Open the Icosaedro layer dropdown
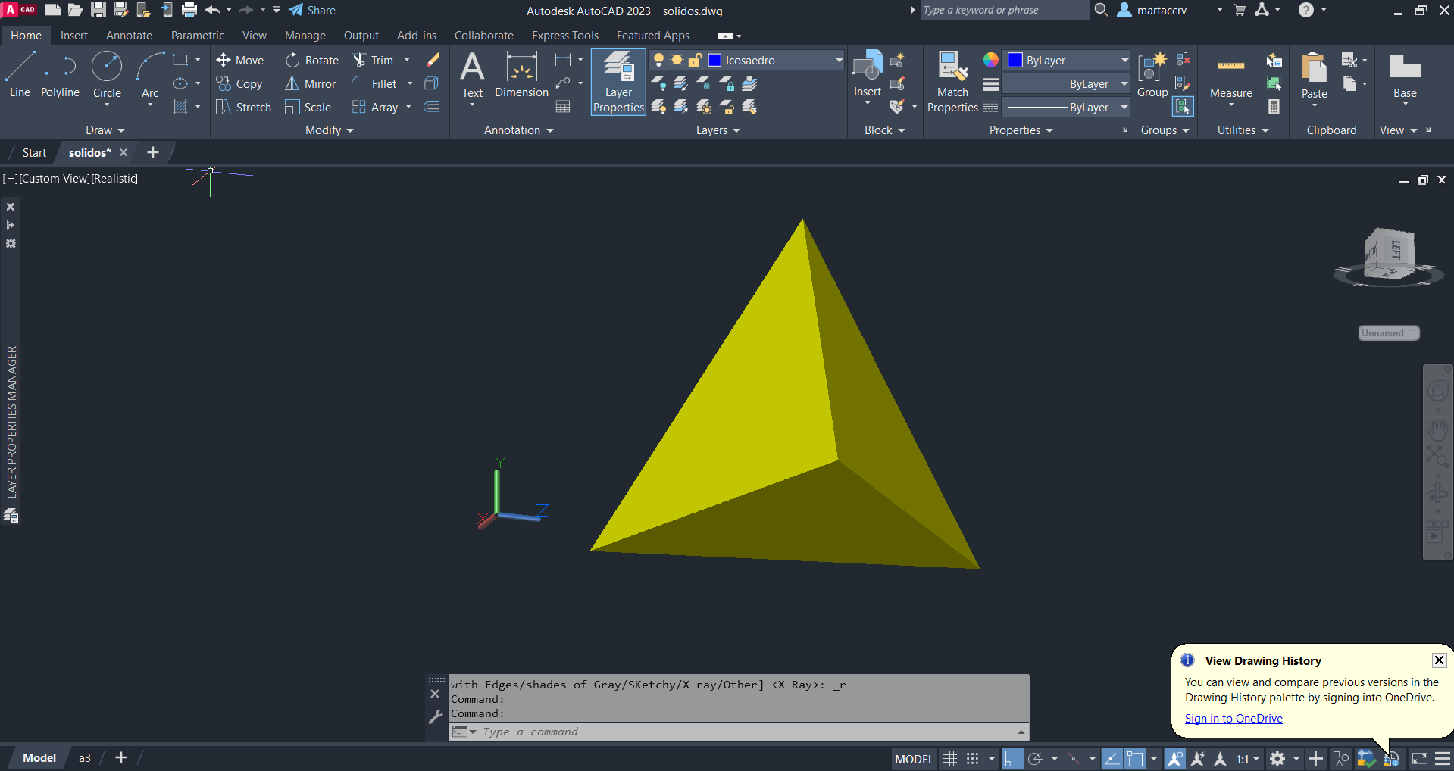 coord(839,61)
